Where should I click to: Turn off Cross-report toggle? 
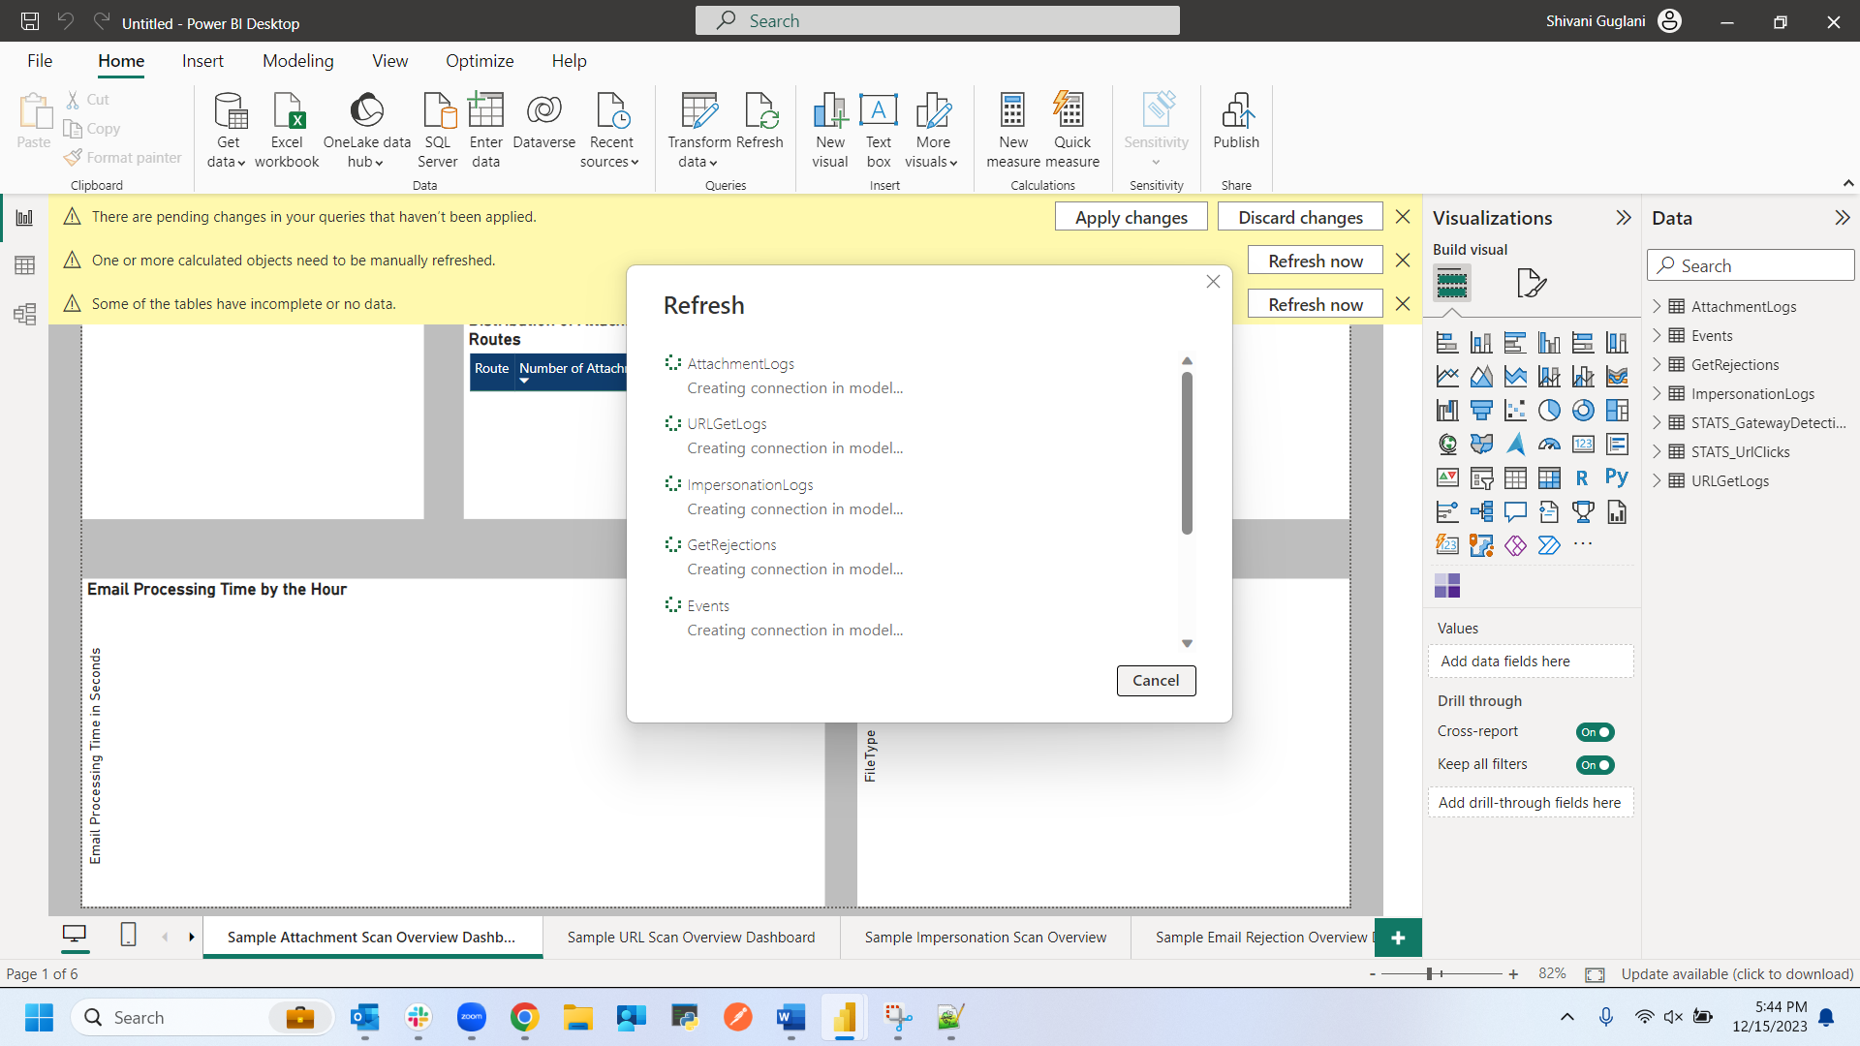[1595, 732]
